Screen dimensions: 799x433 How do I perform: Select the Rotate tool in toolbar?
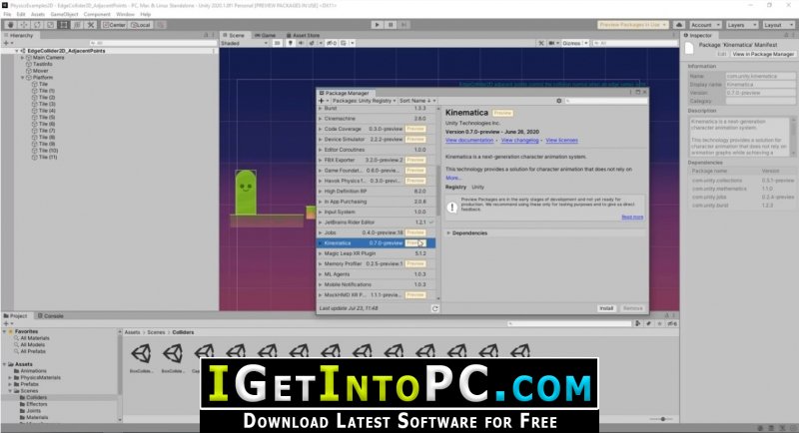click(37, 24)
